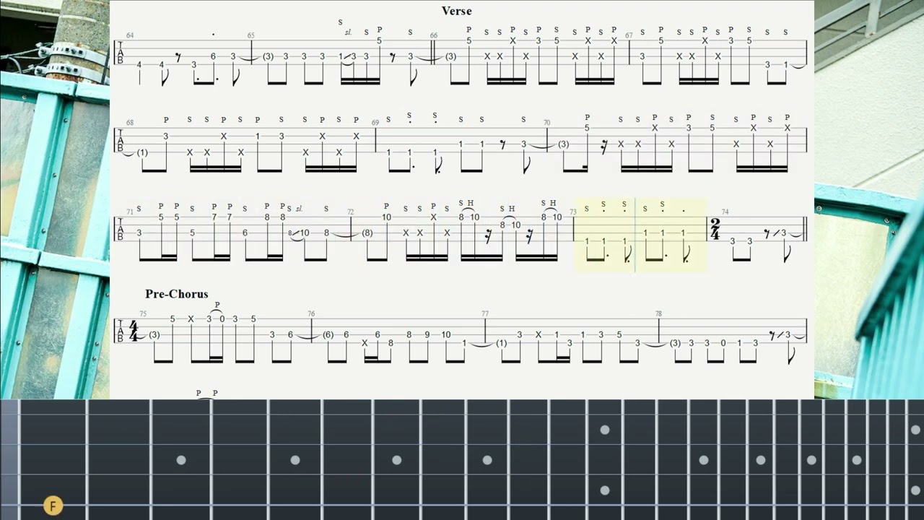Click the yellow F note marker on fretboard
The width and height of the screenshot is (924, 520).
pos(52,506)
